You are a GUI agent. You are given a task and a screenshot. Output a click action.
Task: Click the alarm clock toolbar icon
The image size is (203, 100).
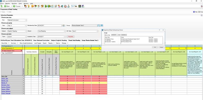coord(65,6)
